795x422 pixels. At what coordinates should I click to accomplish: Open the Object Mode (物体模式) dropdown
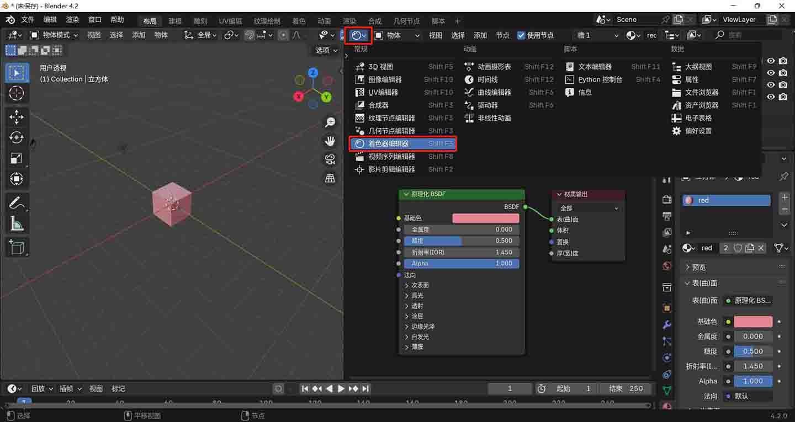click(54, 35)
